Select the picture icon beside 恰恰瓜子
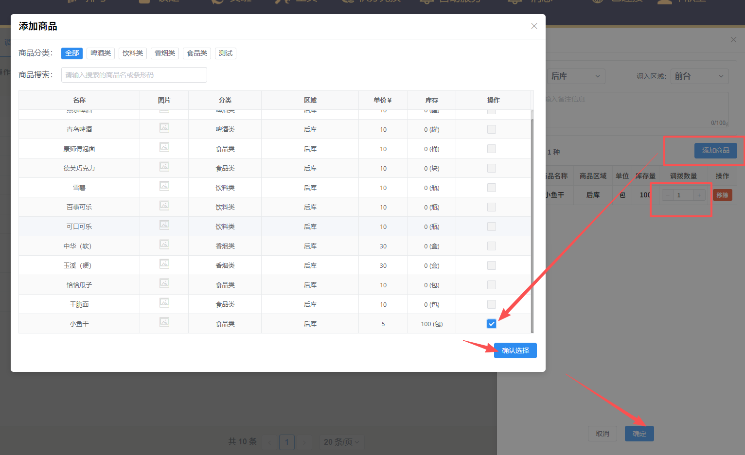745x455 pixels. (164, 283)
